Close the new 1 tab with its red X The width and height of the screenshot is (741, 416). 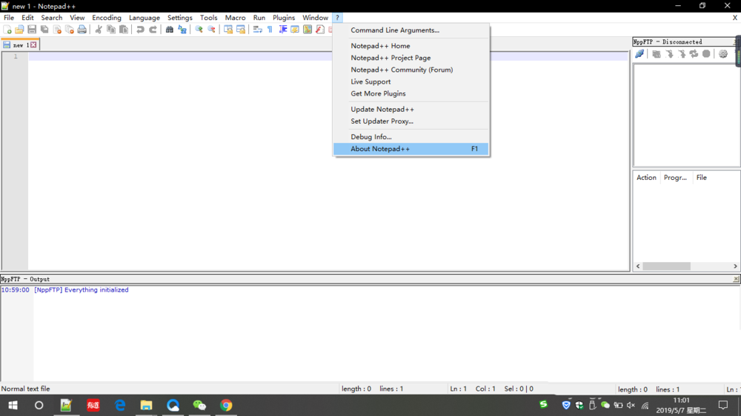coord(33,45)
